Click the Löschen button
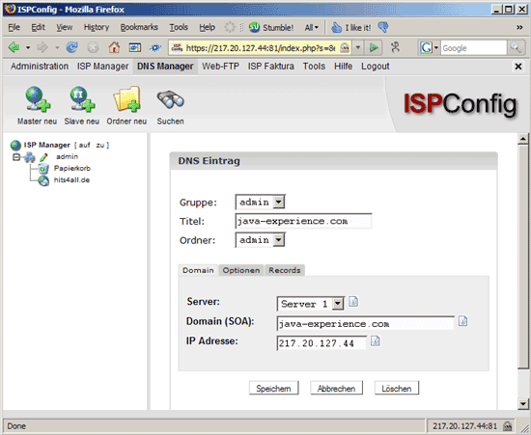The image size is (531, 435). (x=397, y=389)
